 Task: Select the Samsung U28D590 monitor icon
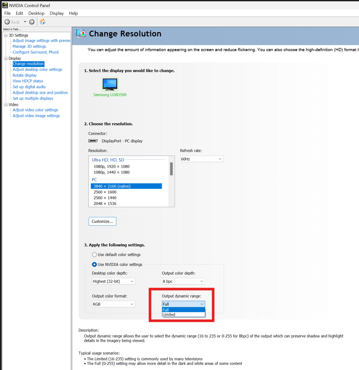[x=110, y=84]
